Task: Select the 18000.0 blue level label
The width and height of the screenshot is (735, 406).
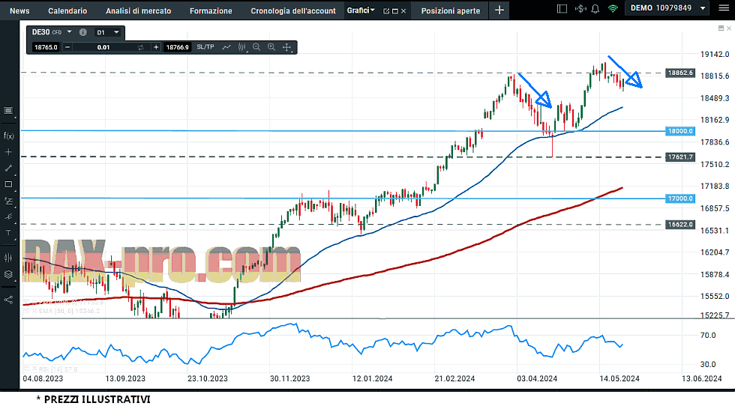Action: [x=679, y=131]
